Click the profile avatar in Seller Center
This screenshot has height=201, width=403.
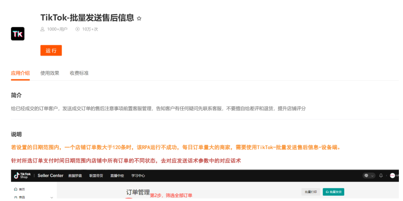pyautogui.click(x=393, y=176)
